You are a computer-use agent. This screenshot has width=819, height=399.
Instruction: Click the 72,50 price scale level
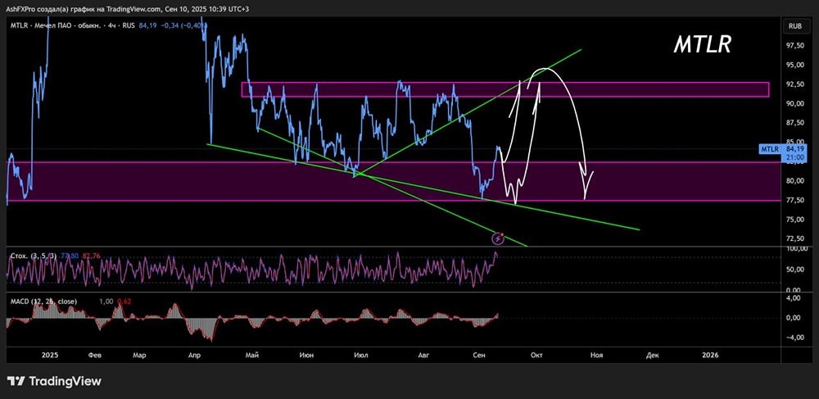click(795, 238)
